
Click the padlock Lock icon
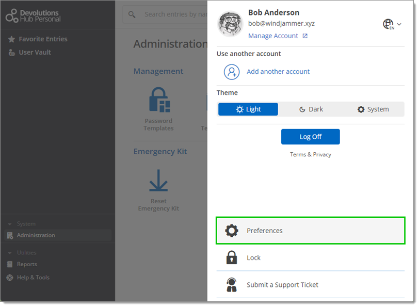click(231, 258)
